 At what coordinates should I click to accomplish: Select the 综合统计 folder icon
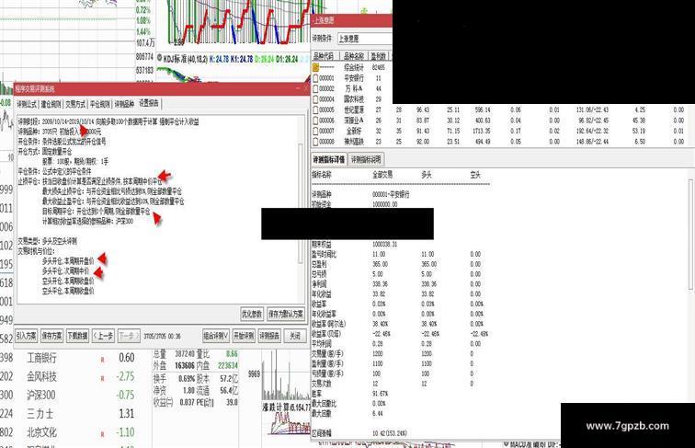315,67
